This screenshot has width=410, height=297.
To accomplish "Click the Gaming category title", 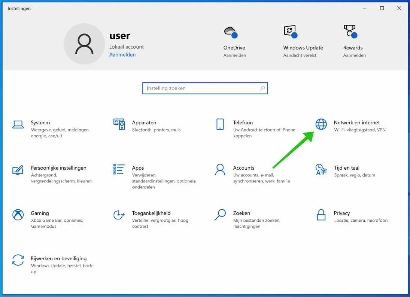I will click(x=40, y=213).
